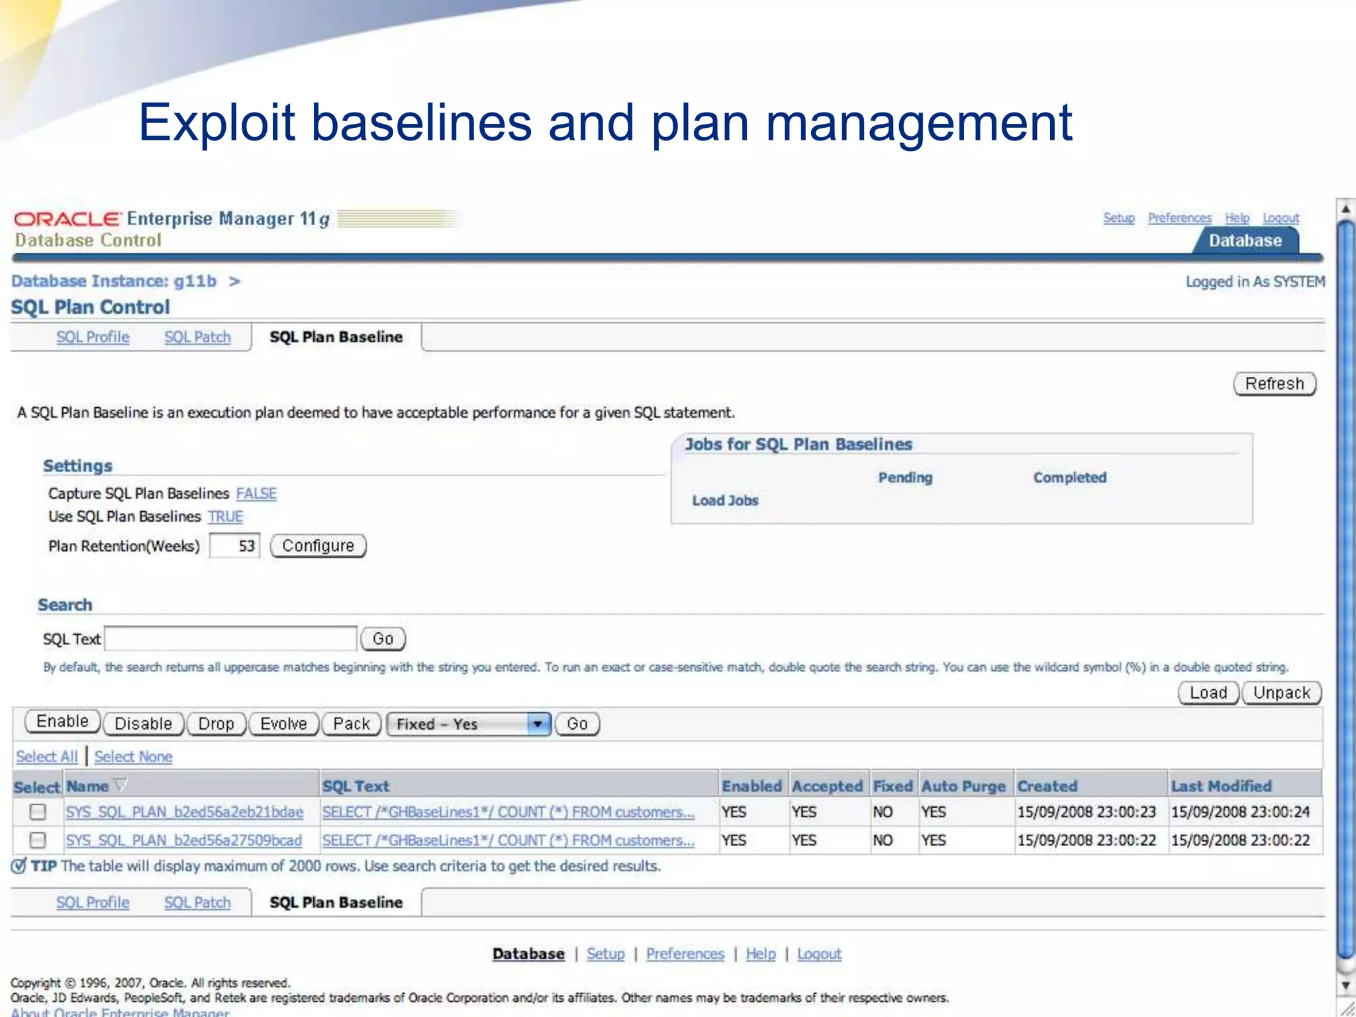
Task: Click the TRUE link for Use Baselines
Action: [x=225, y=516]
